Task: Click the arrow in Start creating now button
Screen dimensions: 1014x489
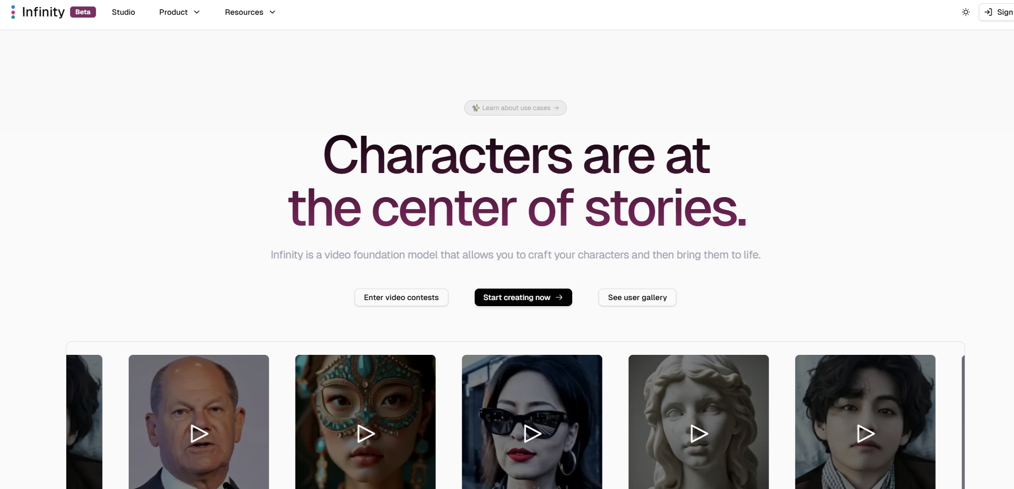Action: [x=559, y=297]
